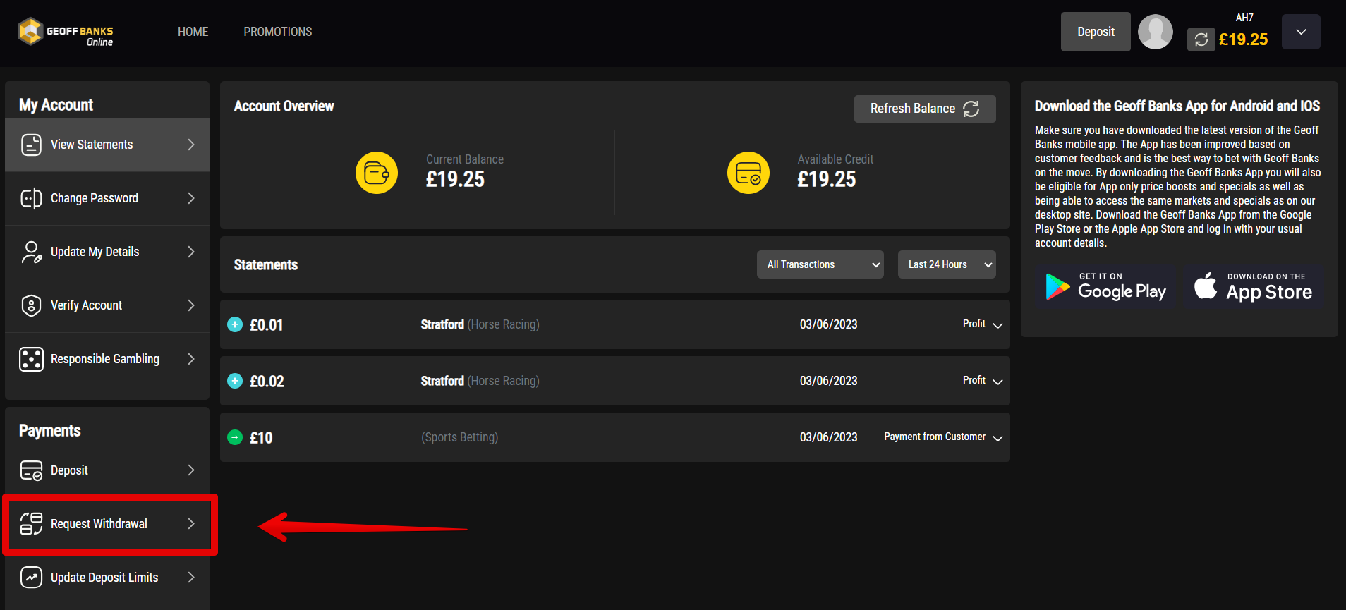Click the View Statements document icon
This screenshot has width=1346, height=610.
tap(31, 145)
